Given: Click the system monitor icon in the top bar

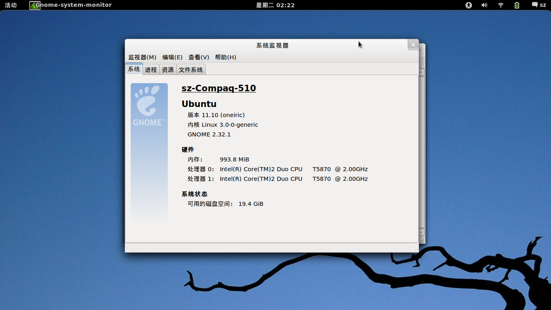Looking at the screenshot, I should [35, 5].
